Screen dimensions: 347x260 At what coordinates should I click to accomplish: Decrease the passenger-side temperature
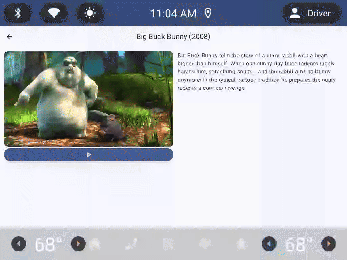(x=269, y=244)
